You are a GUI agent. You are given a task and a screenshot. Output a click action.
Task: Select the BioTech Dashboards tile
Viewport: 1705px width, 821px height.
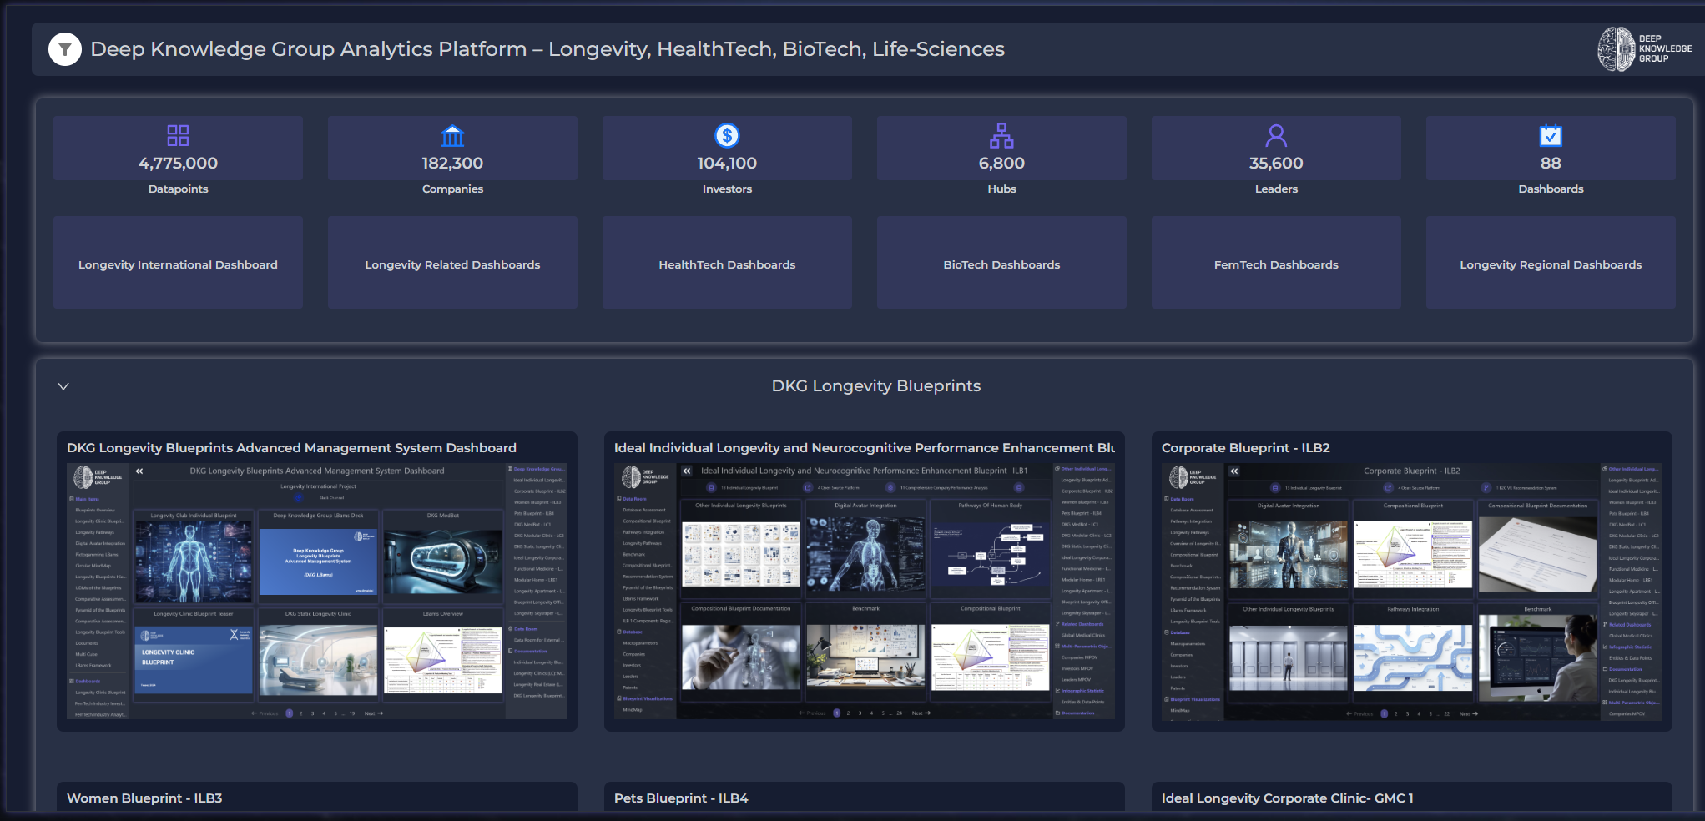(x=1001, y=264)
